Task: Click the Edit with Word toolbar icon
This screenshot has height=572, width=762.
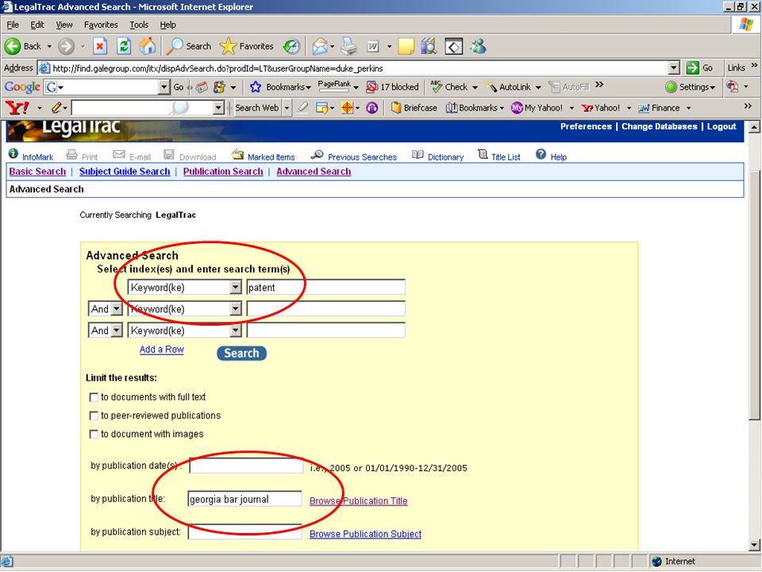Action: coord(373,46)
